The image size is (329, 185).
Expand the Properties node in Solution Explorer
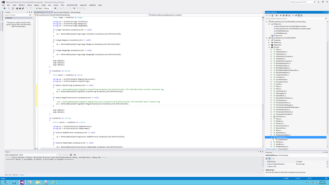tap(269, 40)
